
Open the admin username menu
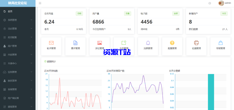tap(228, 3)
